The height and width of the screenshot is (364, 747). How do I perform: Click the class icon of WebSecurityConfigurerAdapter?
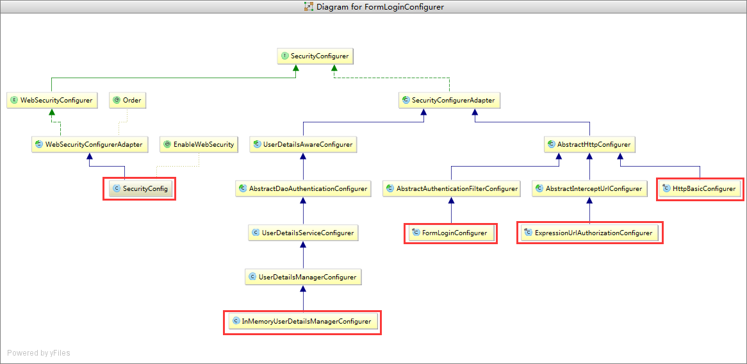[39, 144]
